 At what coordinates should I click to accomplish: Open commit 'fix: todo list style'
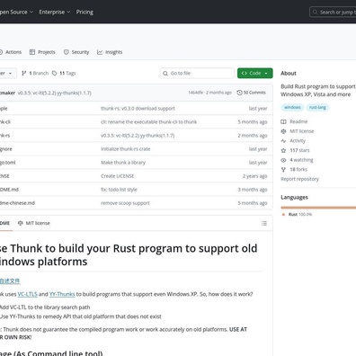tap(119, 190)
